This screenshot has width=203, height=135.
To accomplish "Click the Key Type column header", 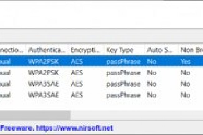I will (120, 50).
